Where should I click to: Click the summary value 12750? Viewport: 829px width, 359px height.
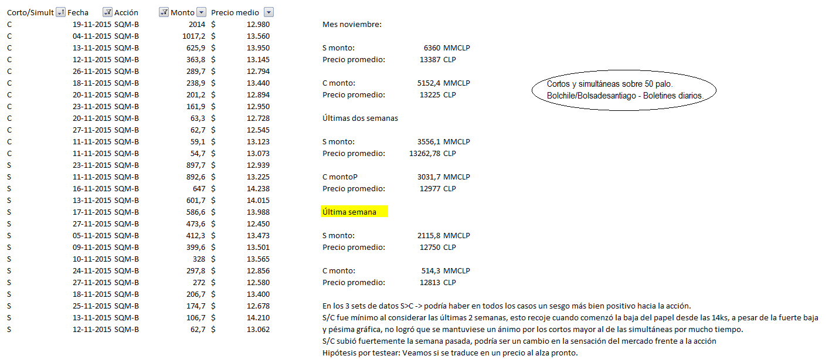tap(430, 247)
